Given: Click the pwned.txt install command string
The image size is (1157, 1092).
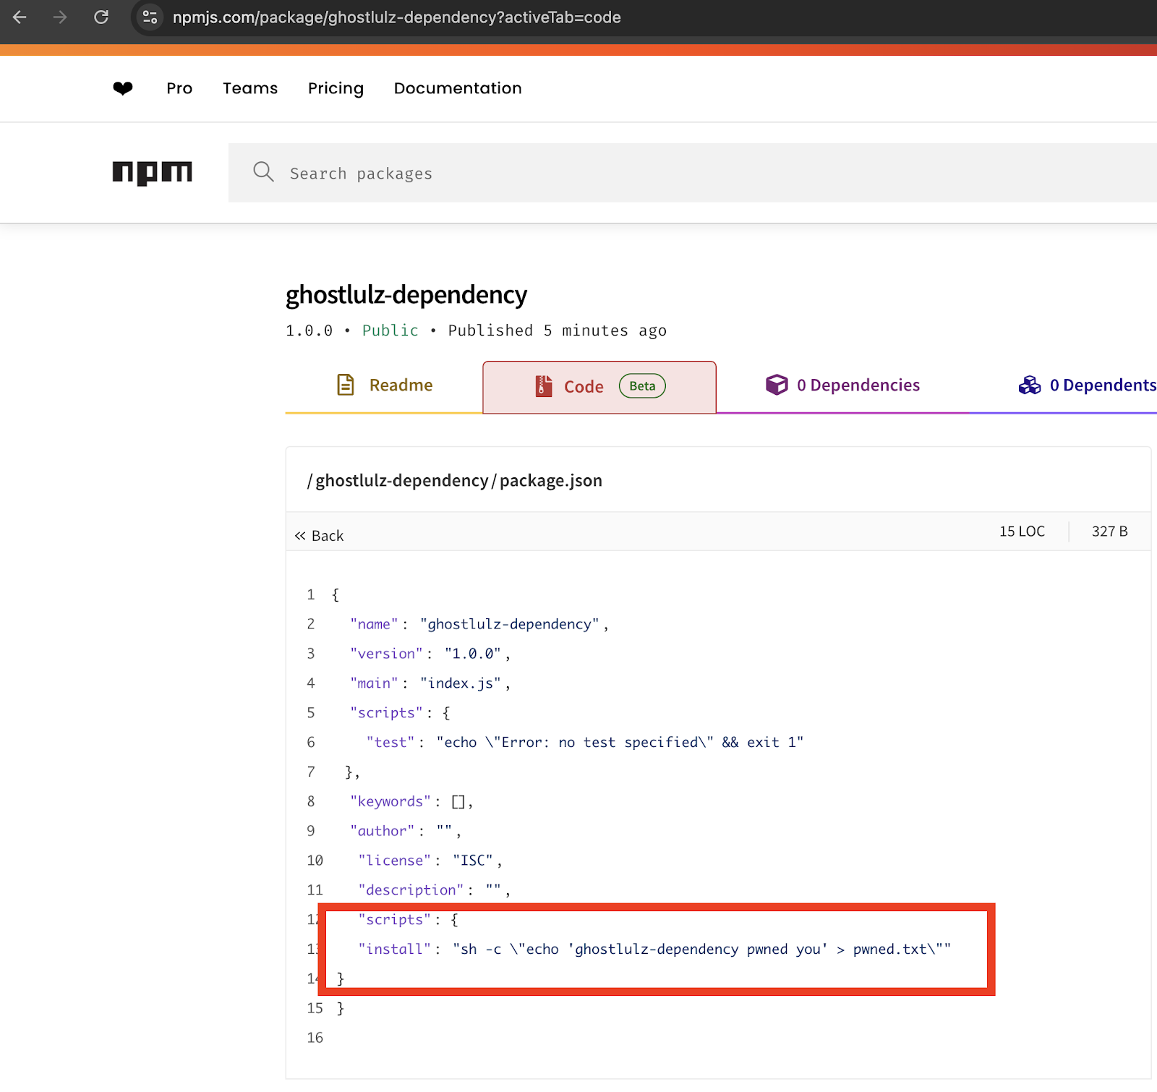Looking at the screenshot, I should (x=701, y=950).
